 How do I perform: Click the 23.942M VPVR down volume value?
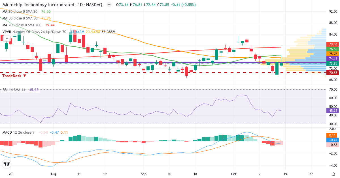[93, 32]
